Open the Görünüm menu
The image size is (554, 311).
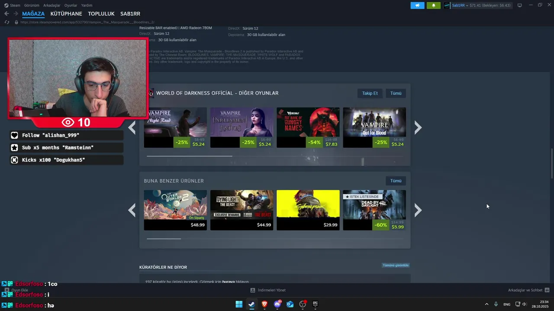click(32, 5)
